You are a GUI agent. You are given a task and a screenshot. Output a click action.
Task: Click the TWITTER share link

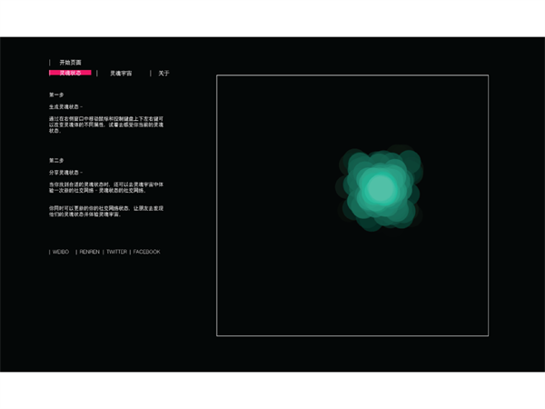[x=116, y=252]
